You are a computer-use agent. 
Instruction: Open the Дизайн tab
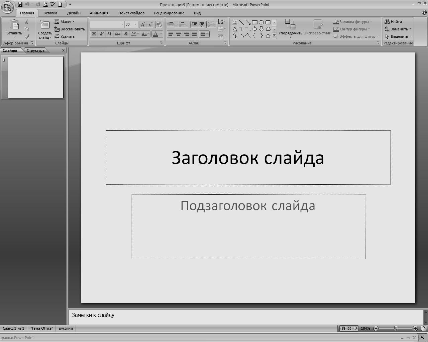click(74, 13)
